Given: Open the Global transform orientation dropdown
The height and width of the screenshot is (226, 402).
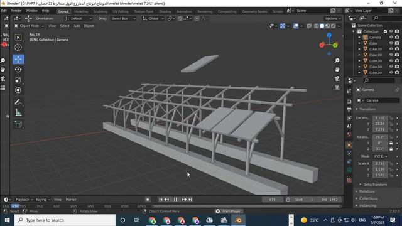Looking at the screenshot, I should tap(153, 18).
